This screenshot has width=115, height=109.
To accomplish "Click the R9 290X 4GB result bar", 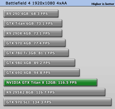I will click(33, 33).
